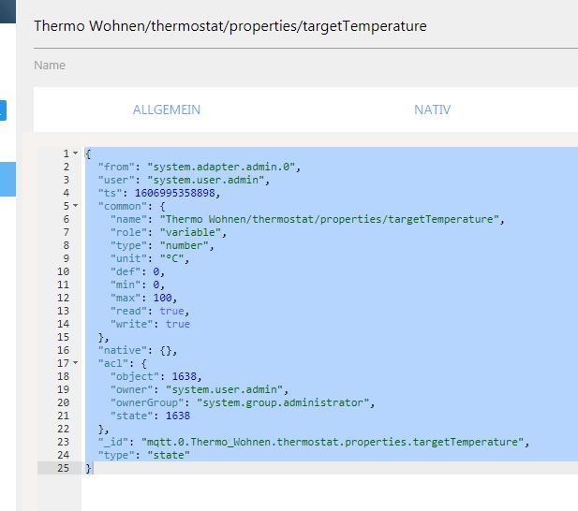
Task: Click the role value "variable"
Action: coord(190,232)
